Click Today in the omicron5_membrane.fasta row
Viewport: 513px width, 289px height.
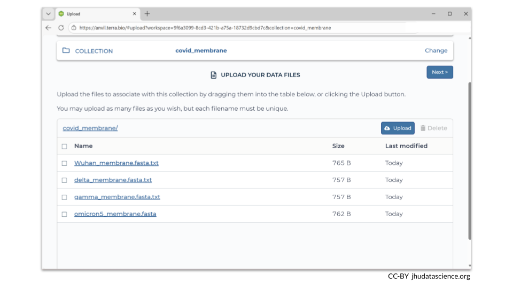(394, 214)
